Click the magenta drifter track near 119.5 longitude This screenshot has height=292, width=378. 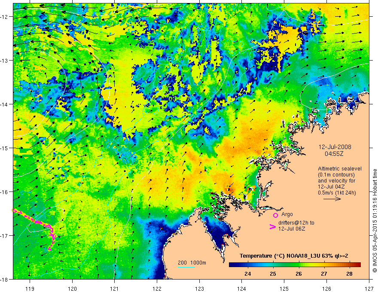point(53,235)
